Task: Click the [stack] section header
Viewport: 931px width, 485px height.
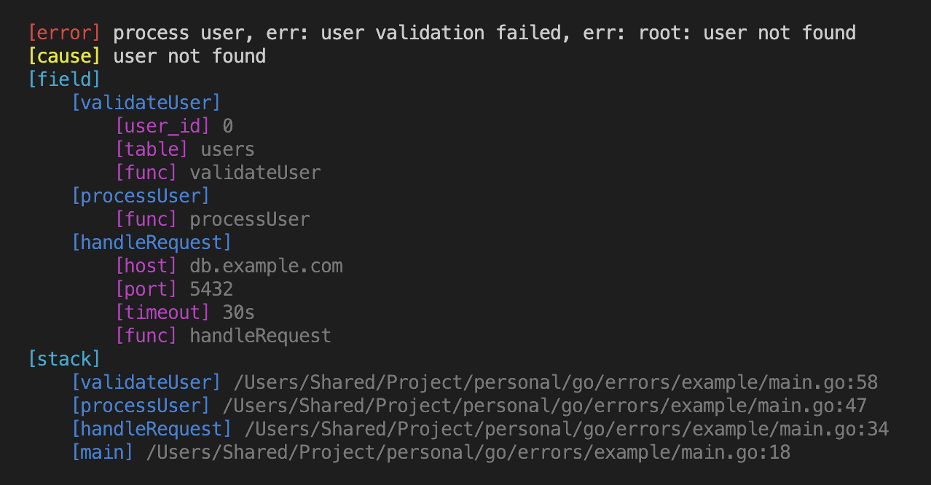Action: [64, 359]
